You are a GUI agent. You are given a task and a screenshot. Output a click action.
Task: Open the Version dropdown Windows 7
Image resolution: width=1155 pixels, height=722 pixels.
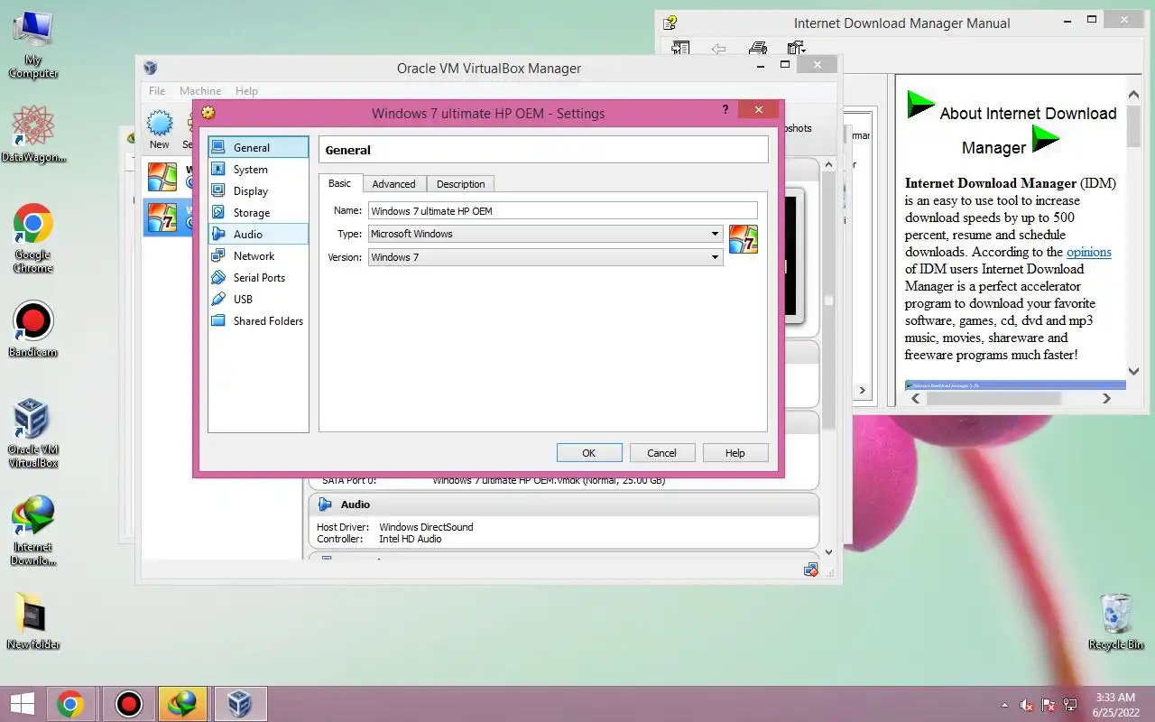tap(545, 257)
